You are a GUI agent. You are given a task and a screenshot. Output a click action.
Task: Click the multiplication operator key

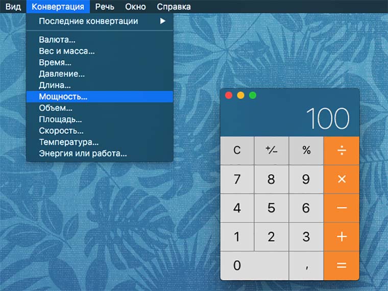342,179
